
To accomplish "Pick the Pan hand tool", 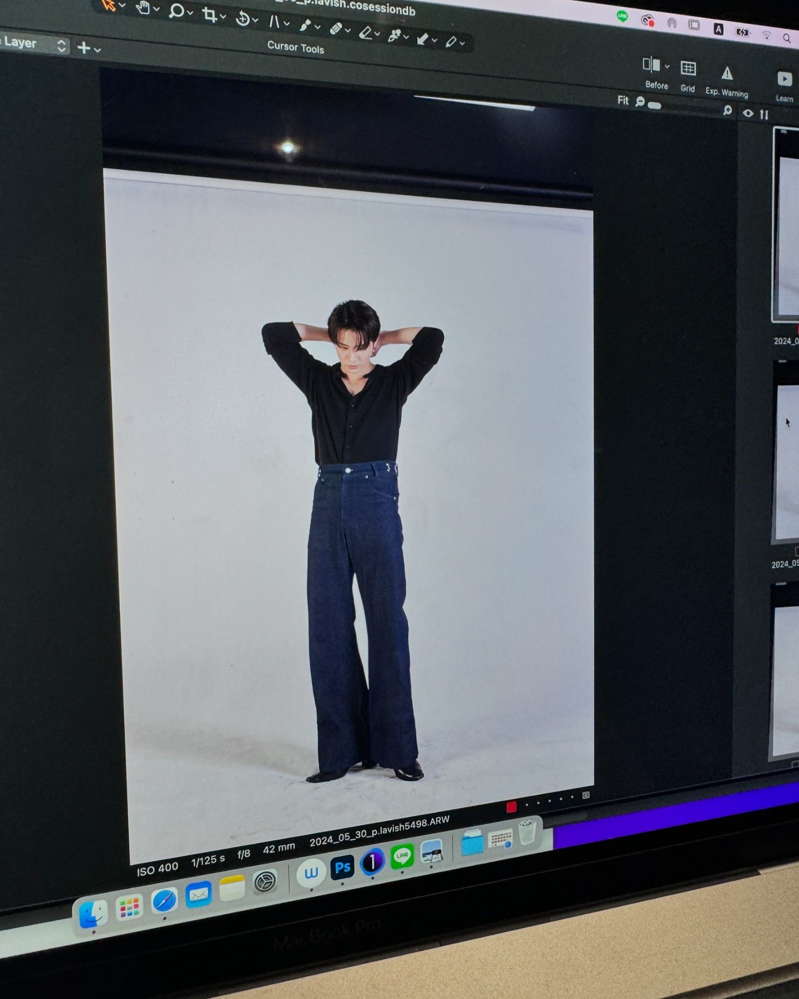I will click(143, 7).
